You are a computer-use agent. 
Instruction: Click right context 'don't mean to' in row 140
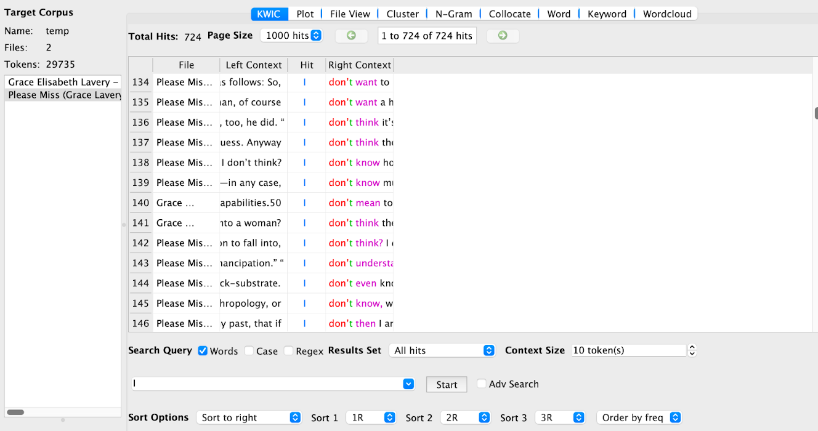[x=360, y=203]
